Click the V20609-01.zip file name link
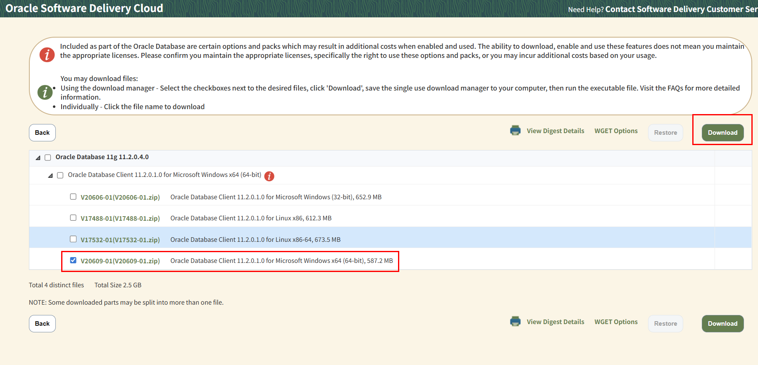The image size is (758, 365). pos(120,261)
